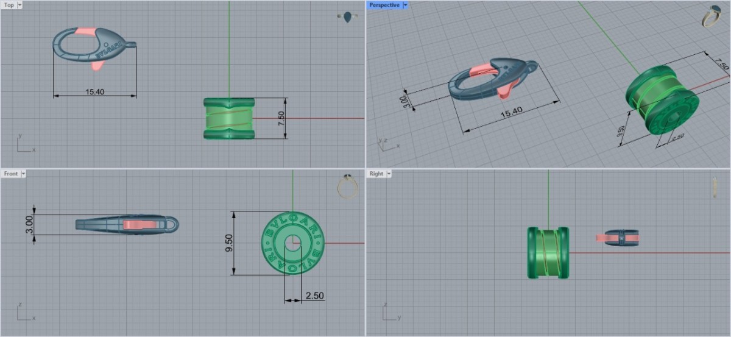
Task: Click the small thumbnail in the Right viewport corner
Action: pyautogui.click(x=715, y=187)
